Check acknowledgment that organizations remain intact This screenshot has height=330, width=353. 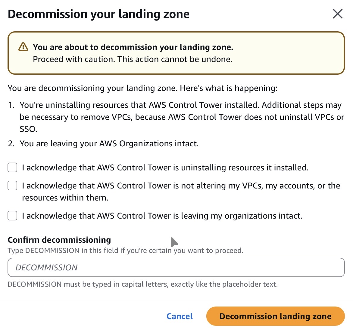(x=12, y=216)
